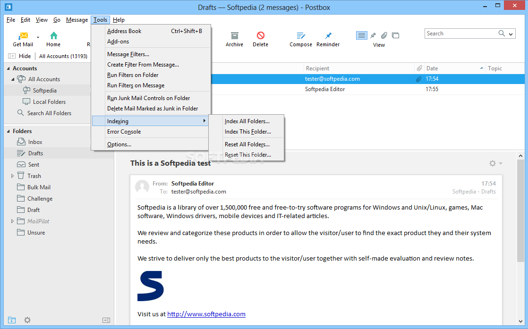Choose Add-ons menu entry

(151, 42)
